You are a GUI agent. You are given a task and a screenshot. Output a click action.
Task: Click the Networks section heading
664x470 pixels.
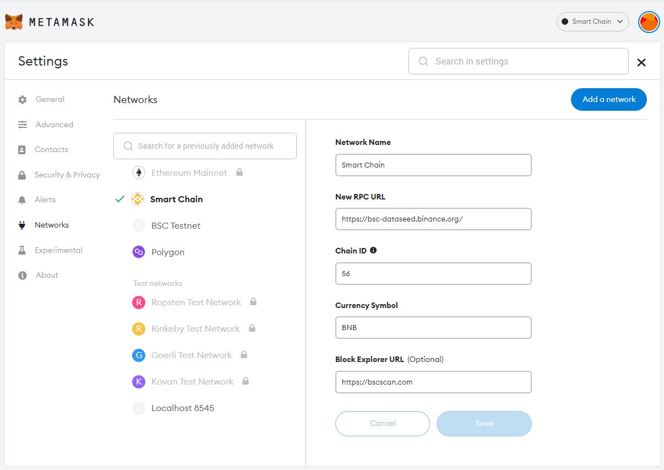tap(135, 100)
